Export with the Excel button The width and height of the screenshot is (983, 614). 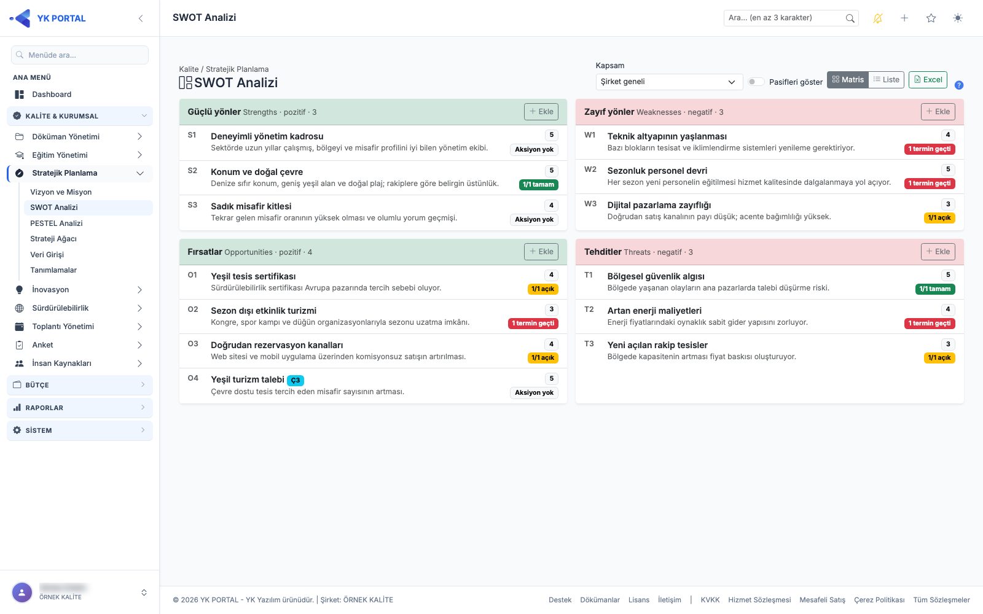tap(928, 80)
